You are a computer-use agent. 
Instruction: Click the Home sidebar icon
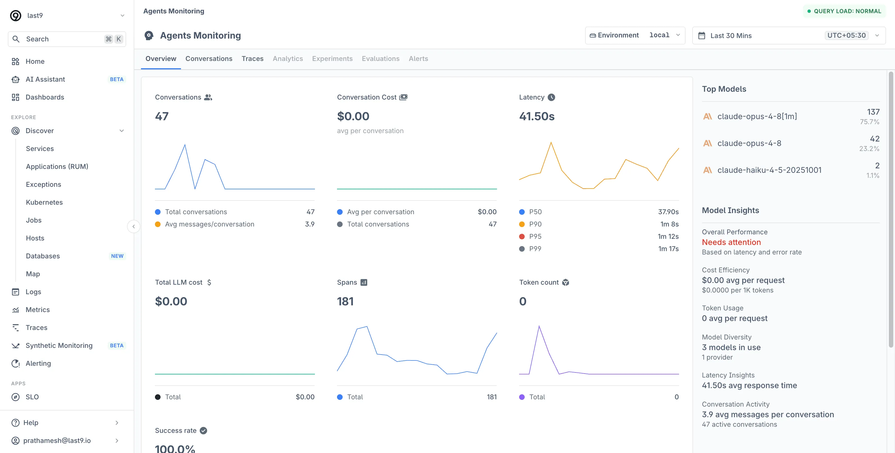coord(16,62)
